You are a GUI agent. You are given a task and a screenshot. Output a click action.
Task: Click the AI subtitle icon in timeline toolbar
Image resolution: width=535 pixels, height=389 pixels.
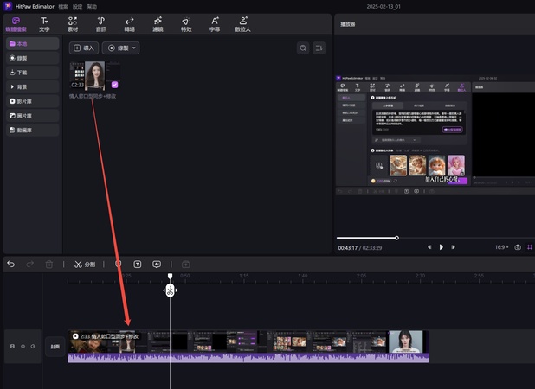pyautogui.click(x=157, y=264)
